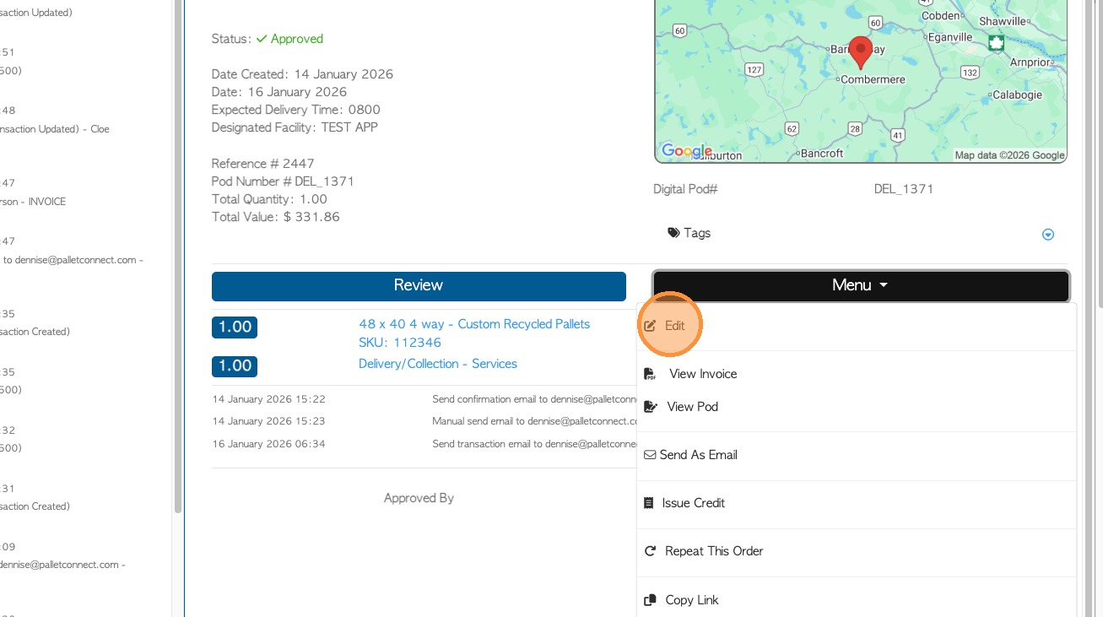Image resolution: width=1103 pixels, height=617 pixels.
Task: Click the envelope icon for Send As Email
Action: (x=649, y=455)
